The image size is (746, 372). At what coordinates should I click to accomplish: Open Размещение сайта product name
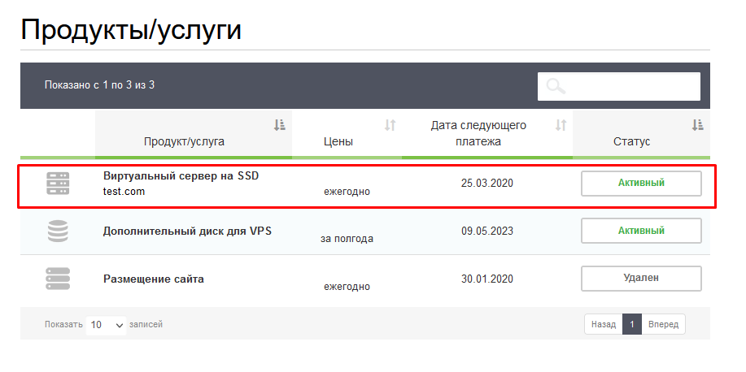[153, 279]
